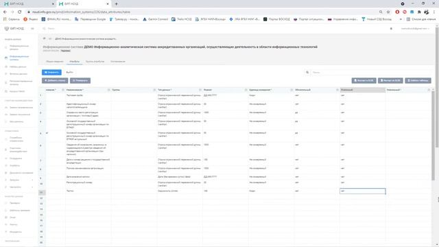Open the Переводчик Google bookmark

point(90,19)
